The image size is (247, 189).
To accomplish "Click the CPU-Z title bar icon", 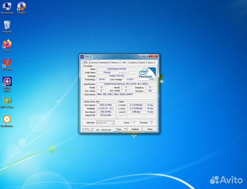I will tap(82, 57).
